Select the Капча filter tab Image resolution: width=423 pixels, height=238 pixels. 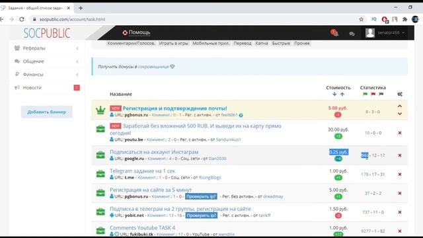point(262,43)
